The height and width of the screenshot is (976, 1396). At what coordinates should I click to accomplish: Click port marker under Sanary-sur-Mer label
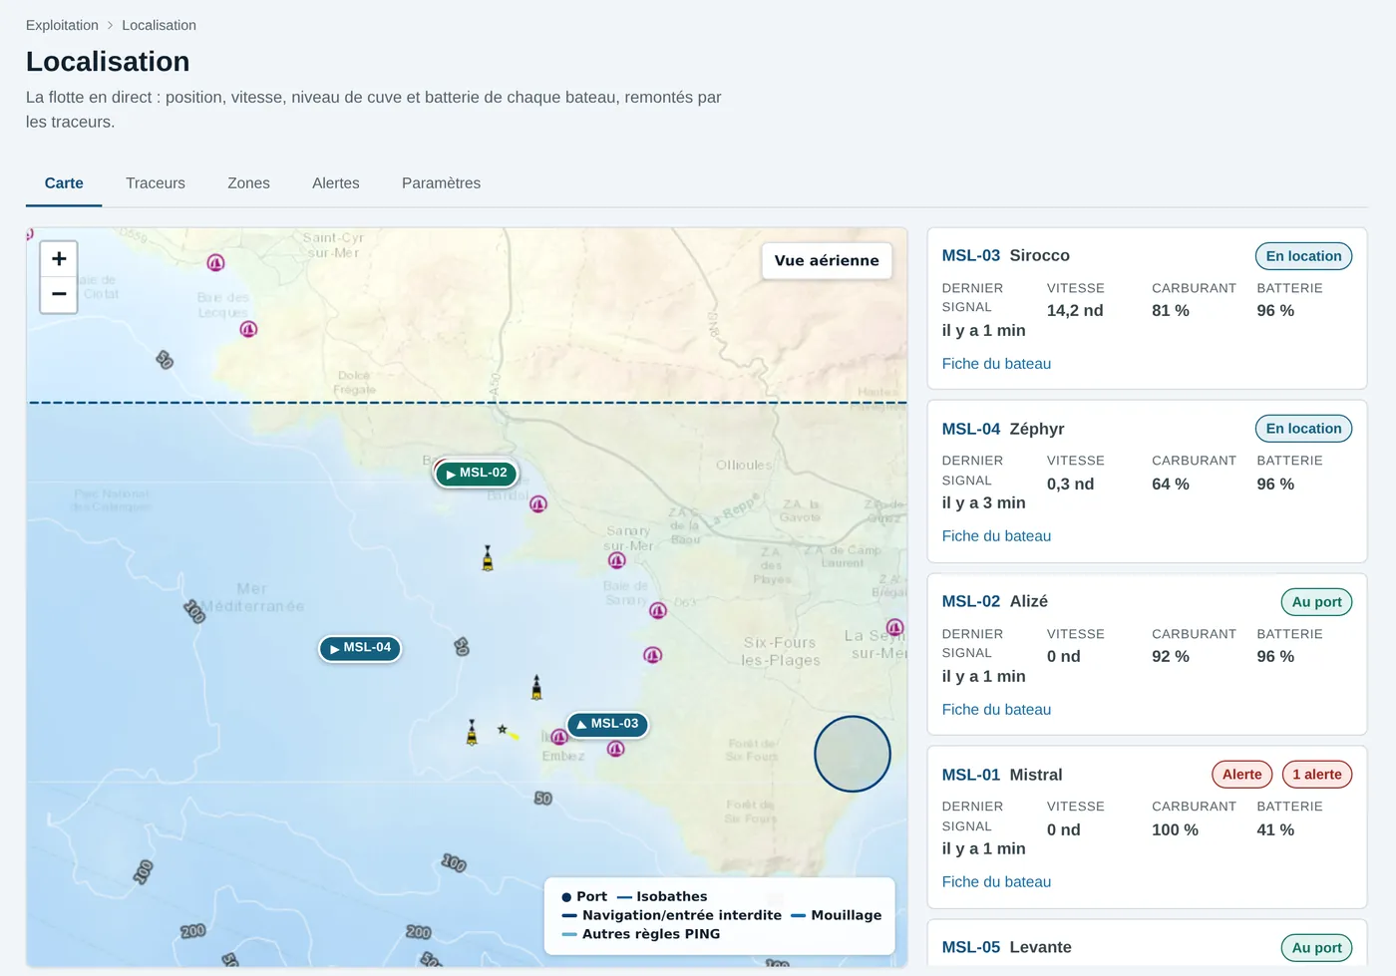click(x=617, y=561)
